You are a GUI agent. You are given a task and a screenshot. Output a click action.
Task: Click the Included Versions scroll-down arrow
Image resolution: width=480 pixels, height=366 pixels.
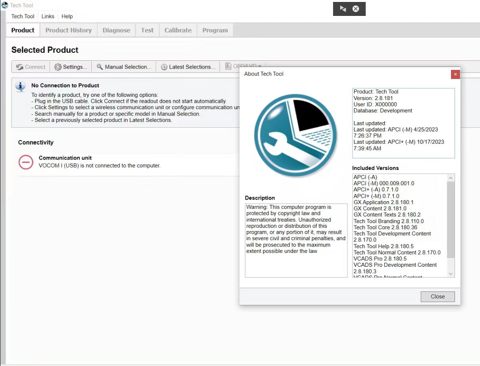pyautogui.click(x=451, y=274)
